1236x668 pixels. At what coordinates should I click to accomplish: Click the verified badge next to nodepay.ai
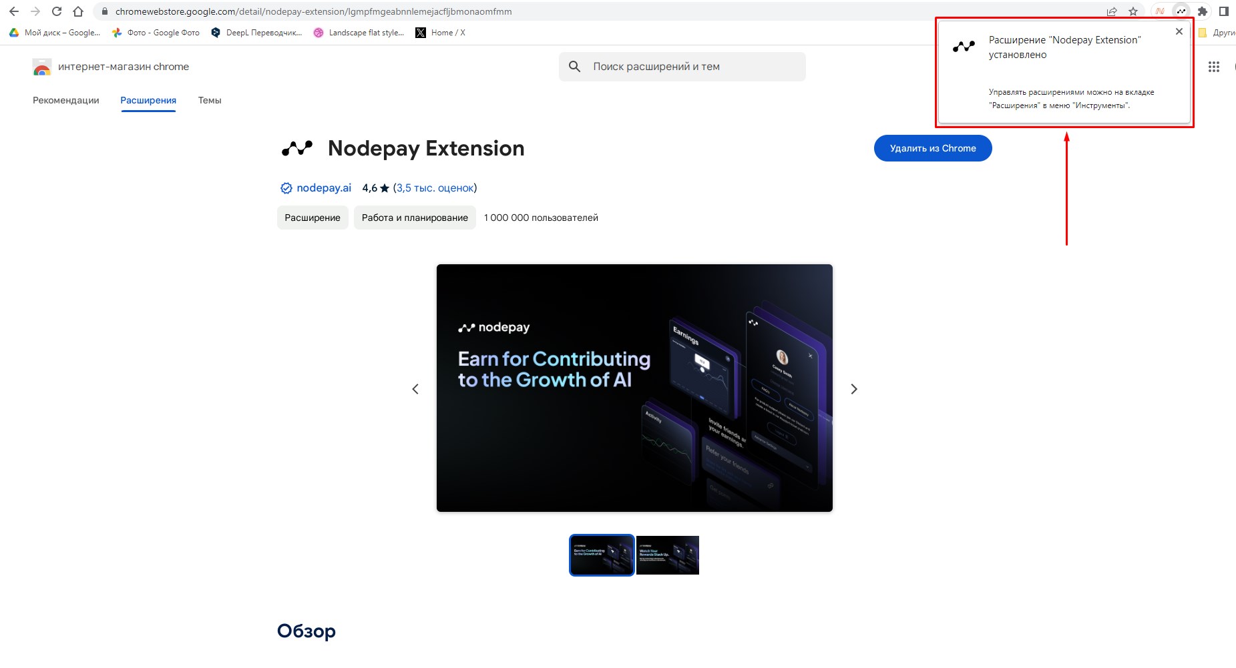click(286, 188)
